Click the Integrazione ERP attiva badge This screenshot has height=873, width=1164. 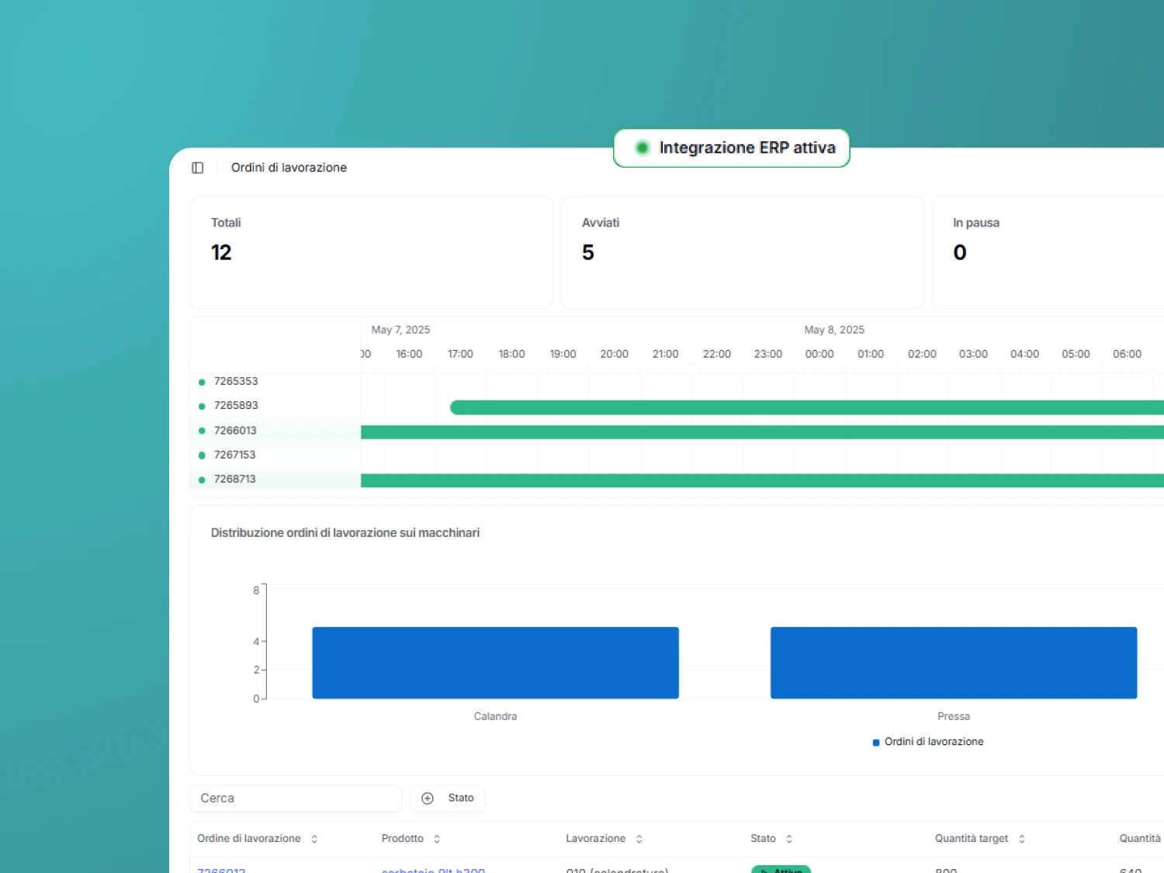point(732,147)
